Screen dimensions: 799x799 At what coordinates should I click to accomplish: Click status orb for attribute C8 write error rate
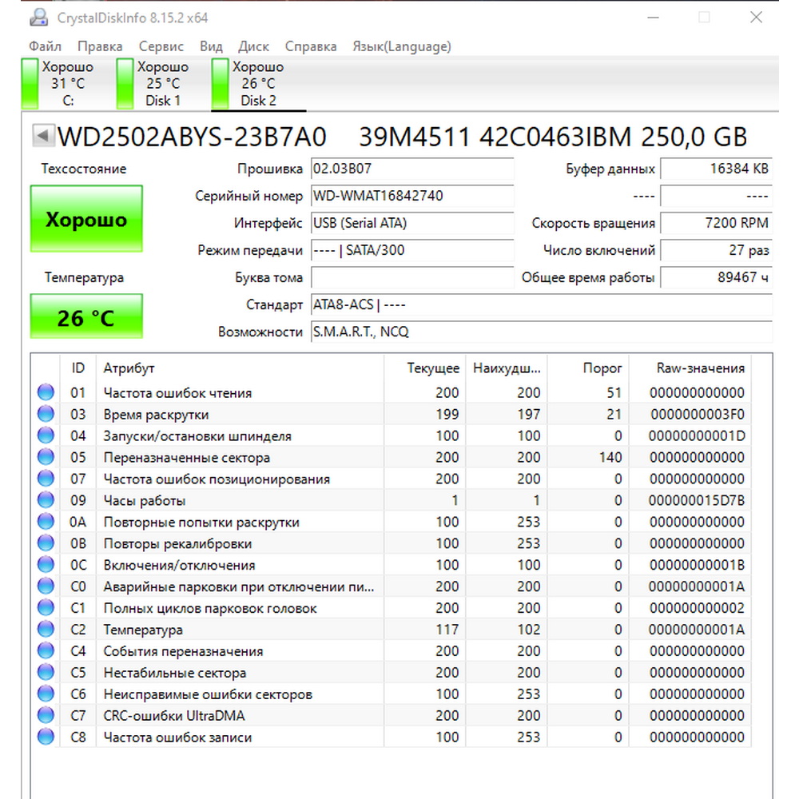click(46, 737)
